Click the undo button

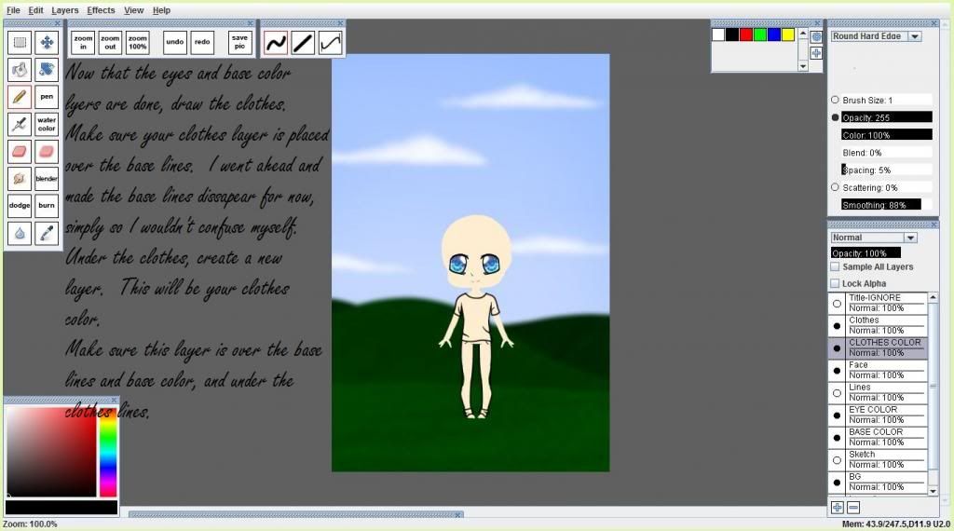point(174,42)
